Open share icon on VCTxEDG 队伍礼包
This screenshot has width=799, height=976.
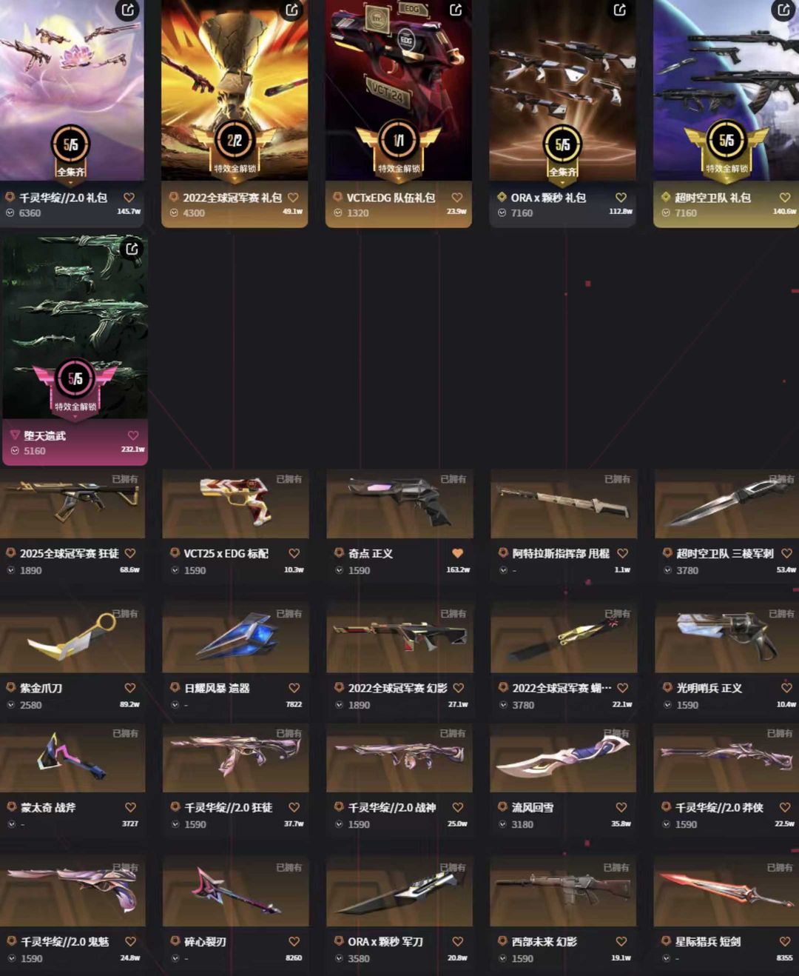(x=456, y=10)
